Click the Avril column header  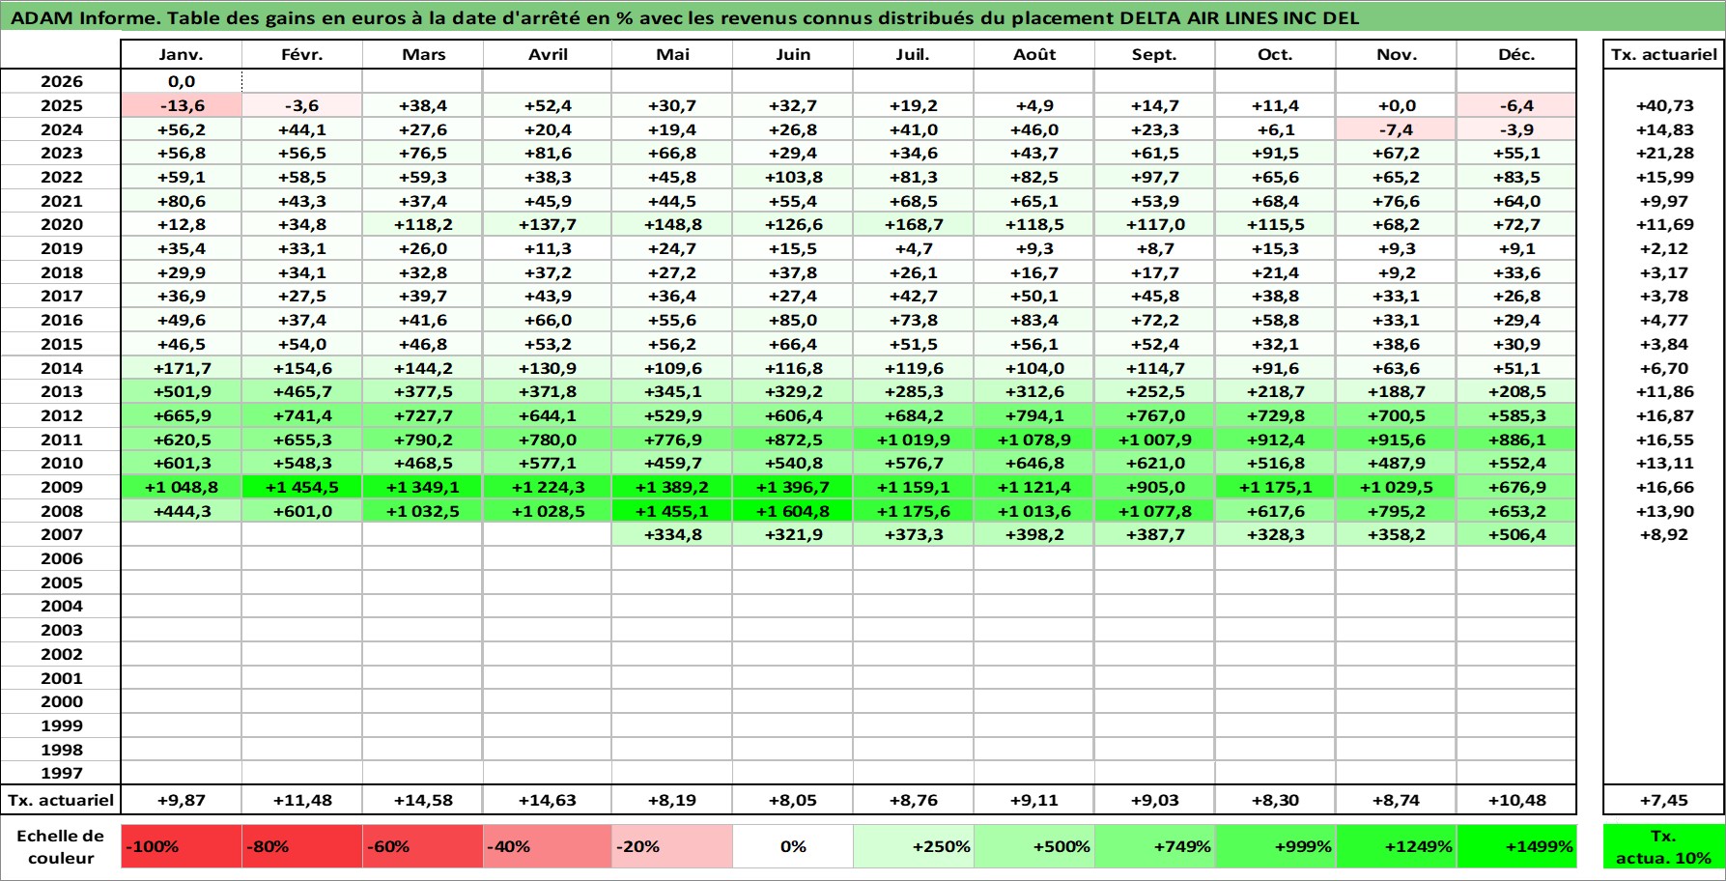[x=548, y=55]
